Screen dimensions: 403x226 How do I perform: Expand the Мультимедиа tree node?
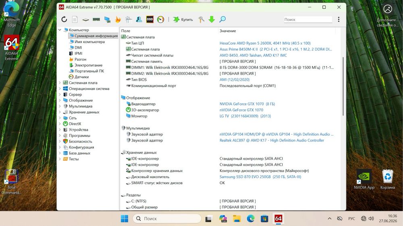click(x=60, y=106)
